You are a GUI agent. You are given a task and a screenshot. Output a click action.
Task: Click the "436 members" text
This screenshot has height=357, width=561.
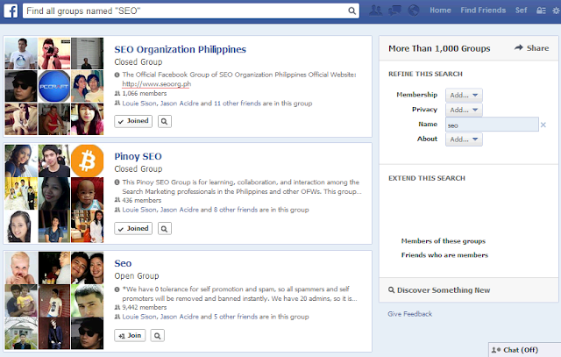(x=142, y=200)
